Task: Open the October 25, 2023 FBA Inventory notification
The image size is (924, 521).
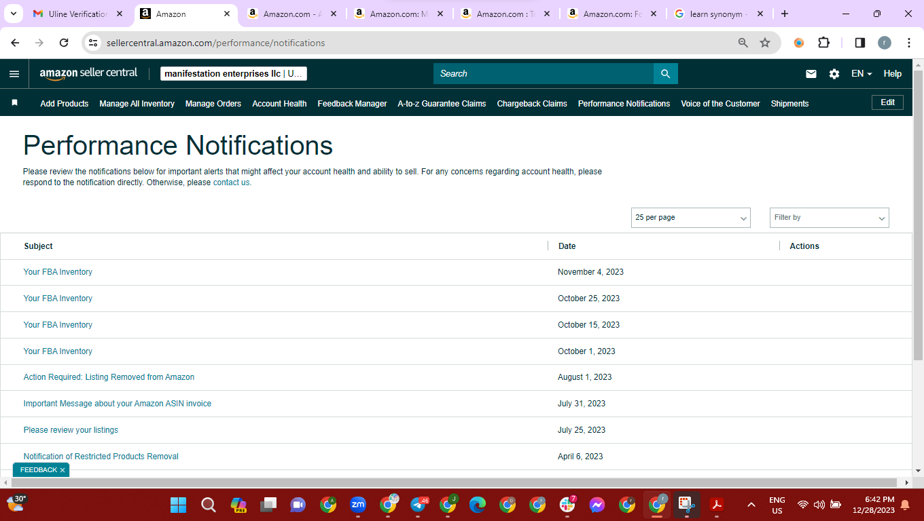Action: pos(58,298)
